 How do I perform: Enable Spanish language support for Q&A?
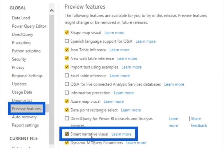[67, 41]
